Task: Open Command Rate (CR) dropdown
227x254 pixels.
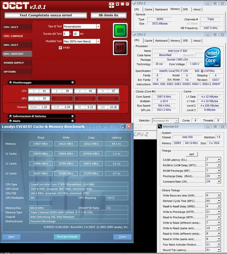Action: click(x=219, y=182)
